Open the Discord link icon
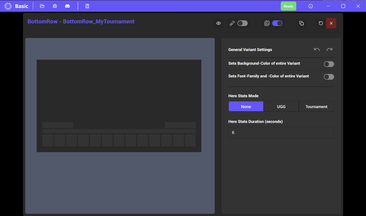 coord(67,6)
